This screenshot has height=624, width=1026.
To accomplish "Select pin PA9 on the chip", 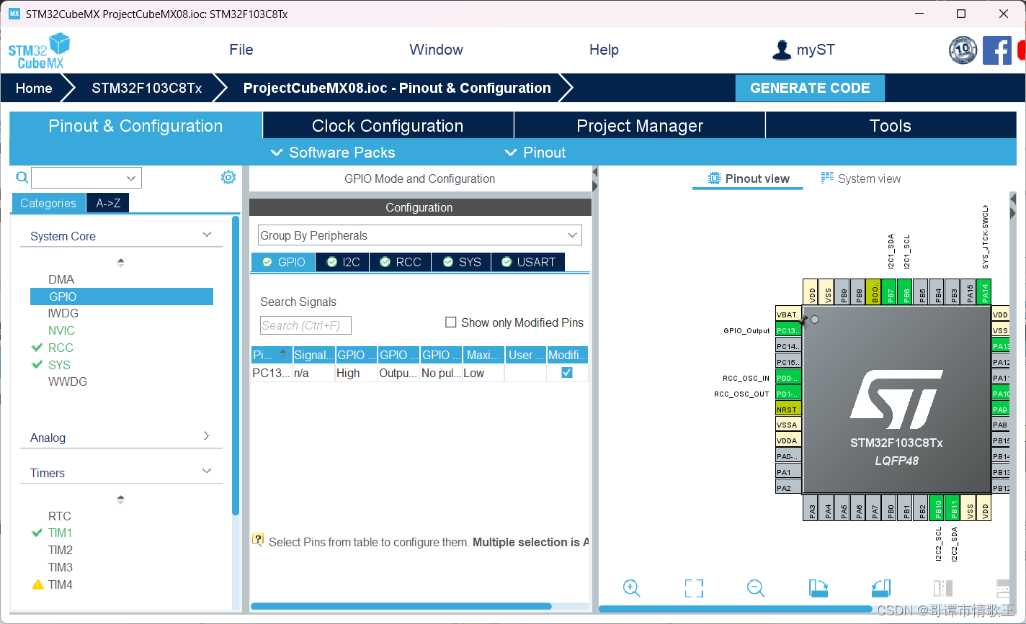I will (1001, 410).
